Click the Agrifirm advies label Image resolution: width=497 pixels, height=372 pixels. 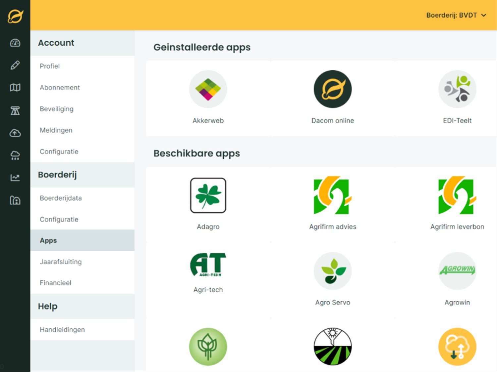(333, 227)
